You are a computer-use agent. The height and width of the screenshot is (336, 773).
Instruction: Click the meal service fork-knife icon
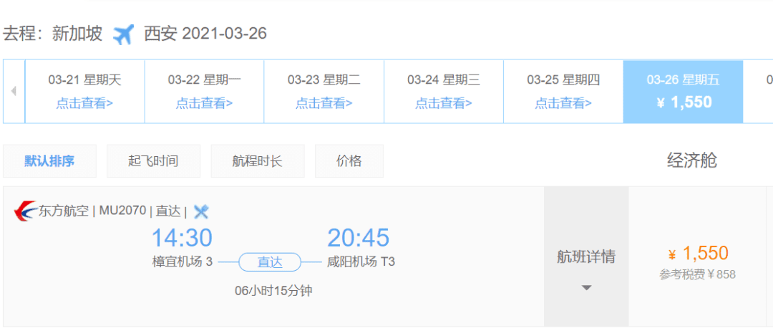click(x=201, y=211)
